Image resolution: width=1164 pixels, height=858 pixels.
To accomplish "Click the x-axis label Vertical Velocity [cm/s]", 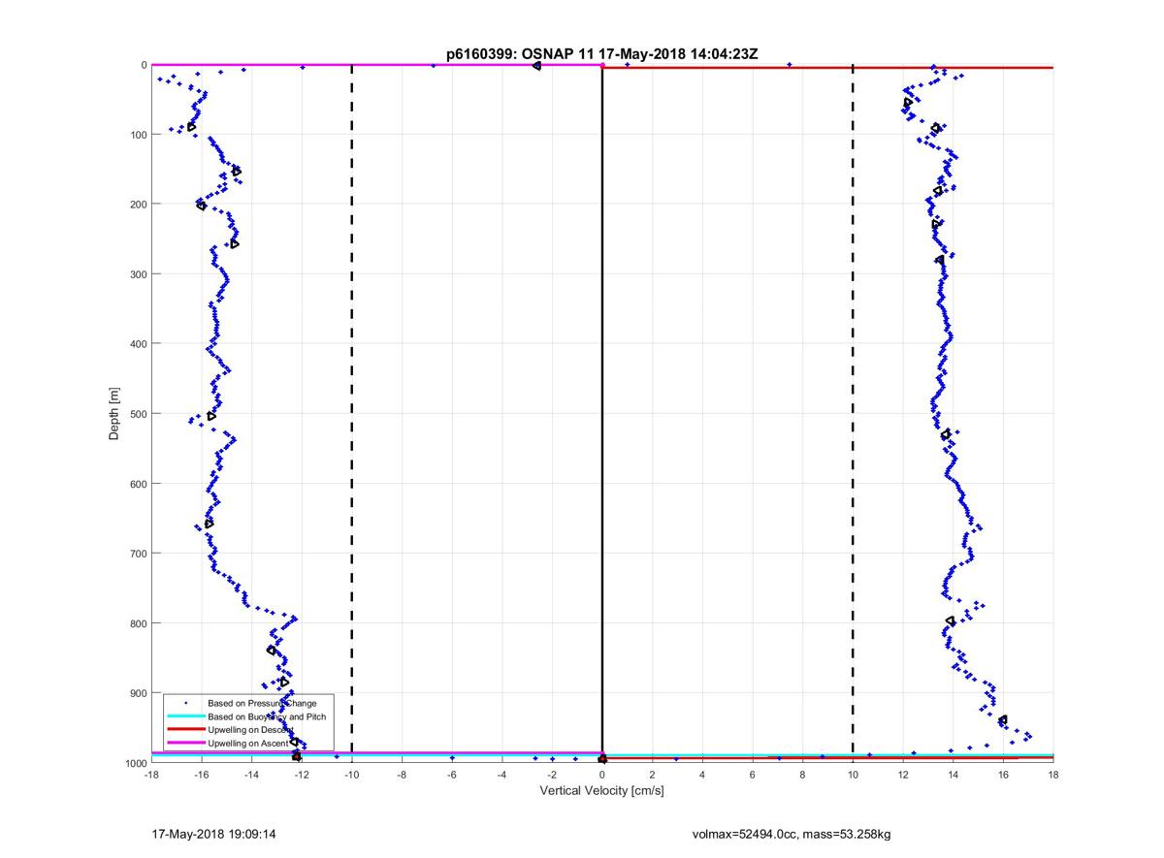I will [601, 791].
